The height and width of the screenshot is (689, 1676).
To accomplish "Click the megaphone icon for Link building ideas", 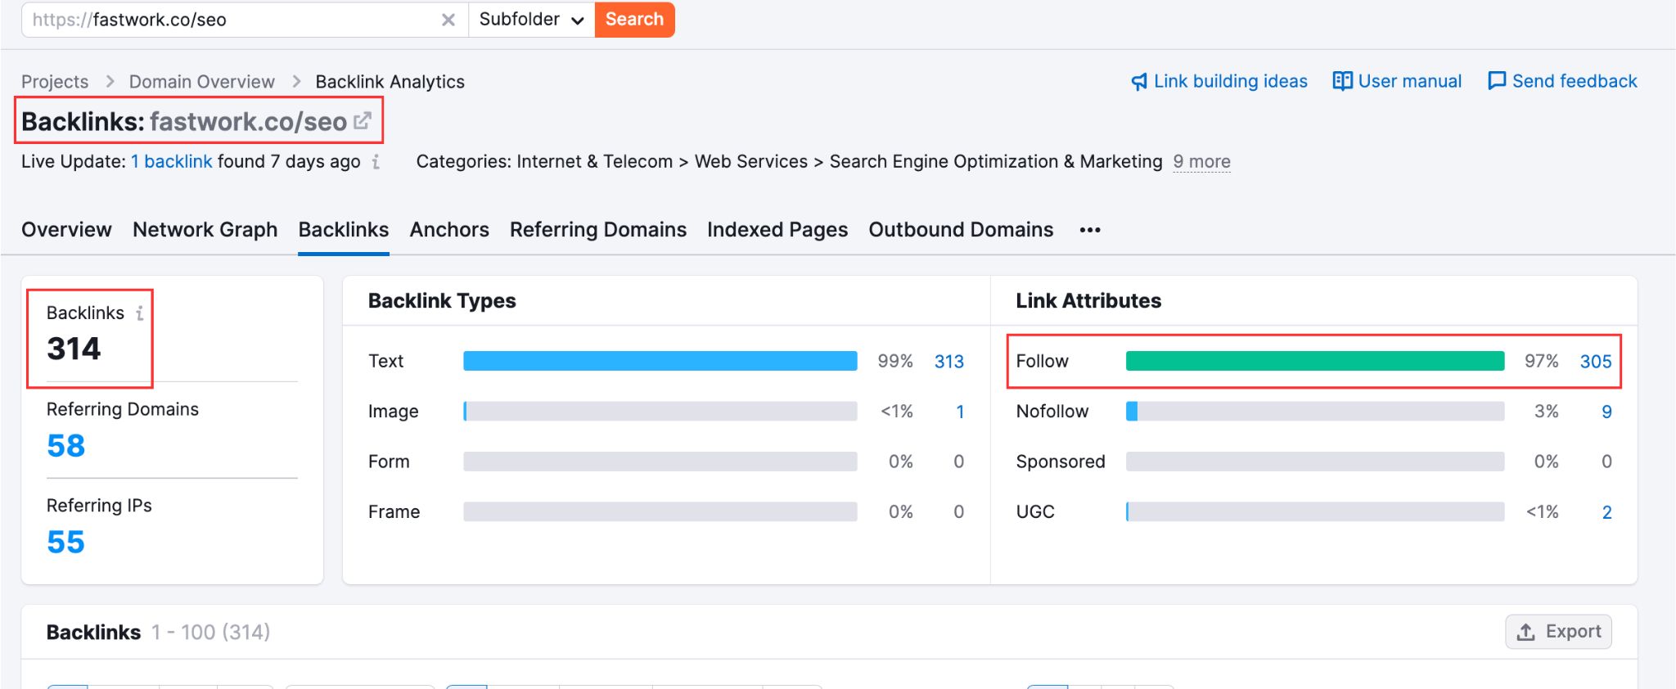I will (x=1139, y=82).
